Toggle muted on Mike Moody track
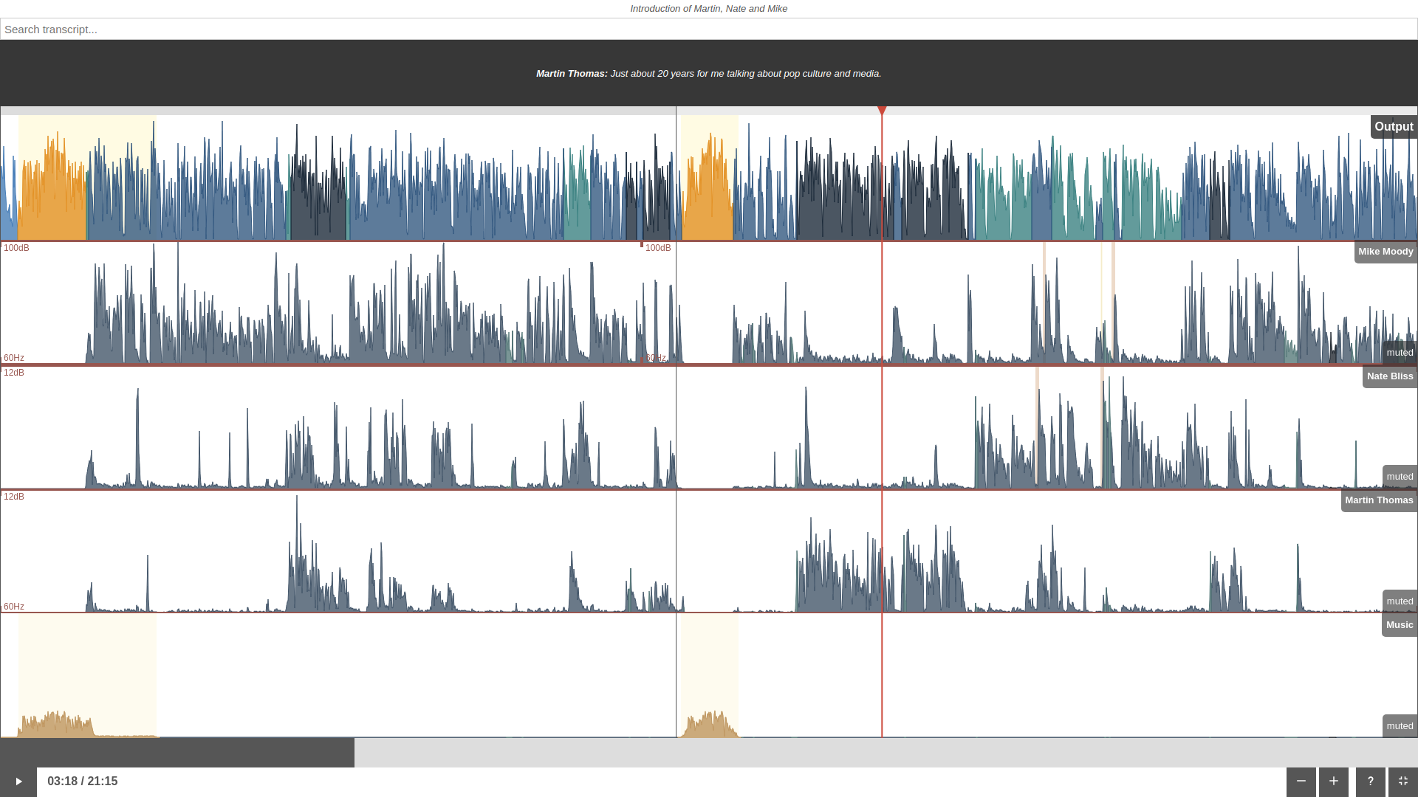Image resolution: width=1418 pixels, height=797 pixels. tap(1400, 353)
